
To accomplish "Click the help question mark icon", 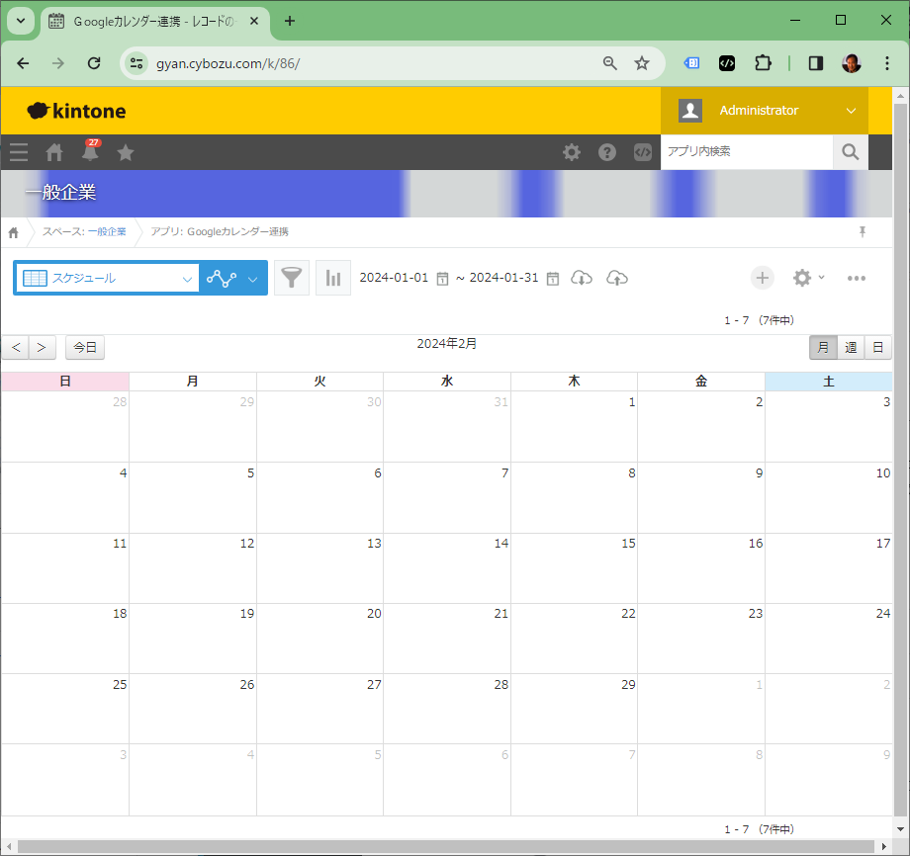I will click(x=607, y=152).
